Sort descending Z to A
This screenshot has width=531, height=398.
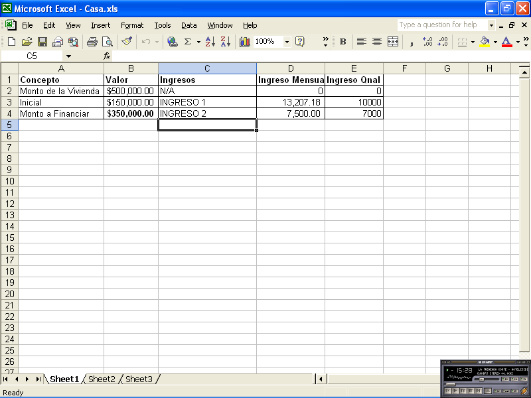[x=226, y=42]
